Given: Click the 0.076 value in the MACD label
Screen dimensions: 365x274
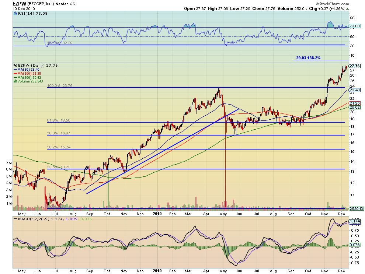Looking at the screenshot, I should pos(86,219).
